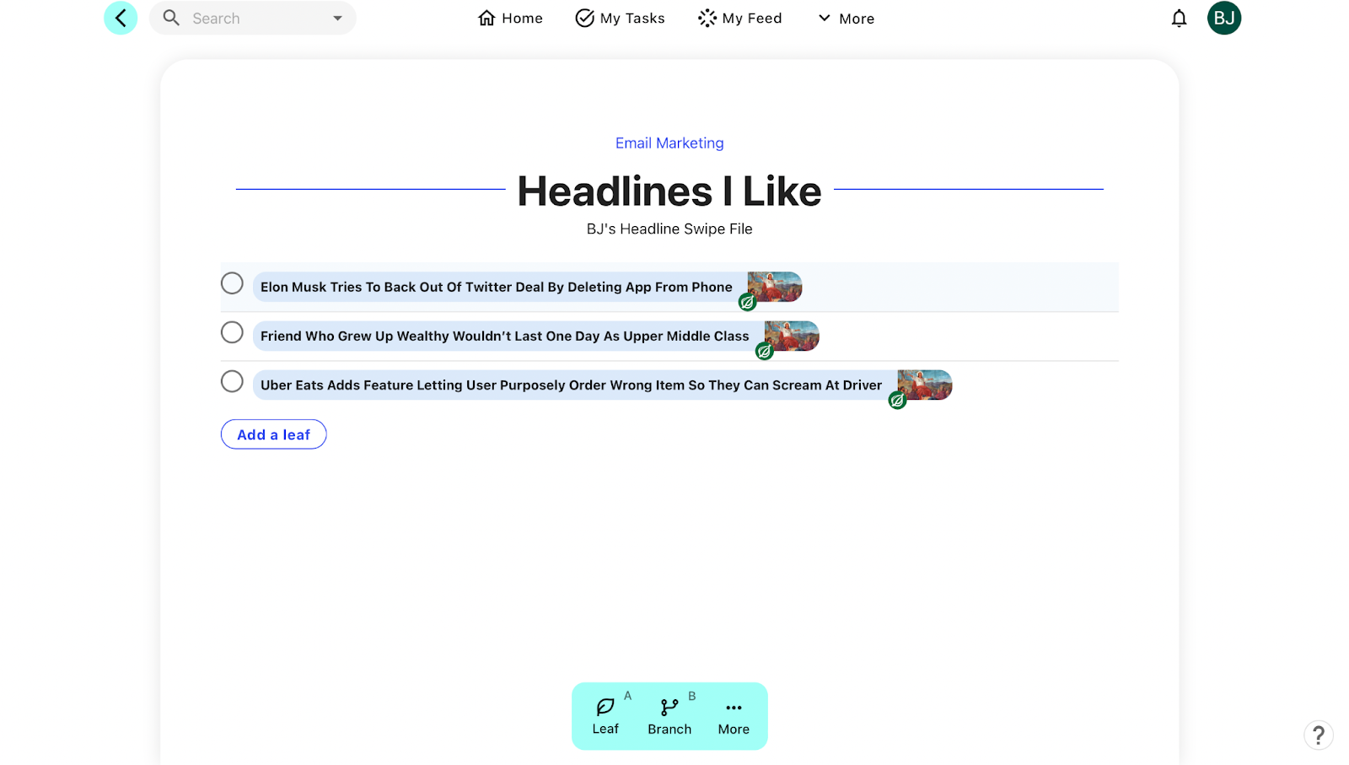
Task: Click the green leaf badge on Elon Musk row
Action: pyautogui.click(x=747, y=302)
